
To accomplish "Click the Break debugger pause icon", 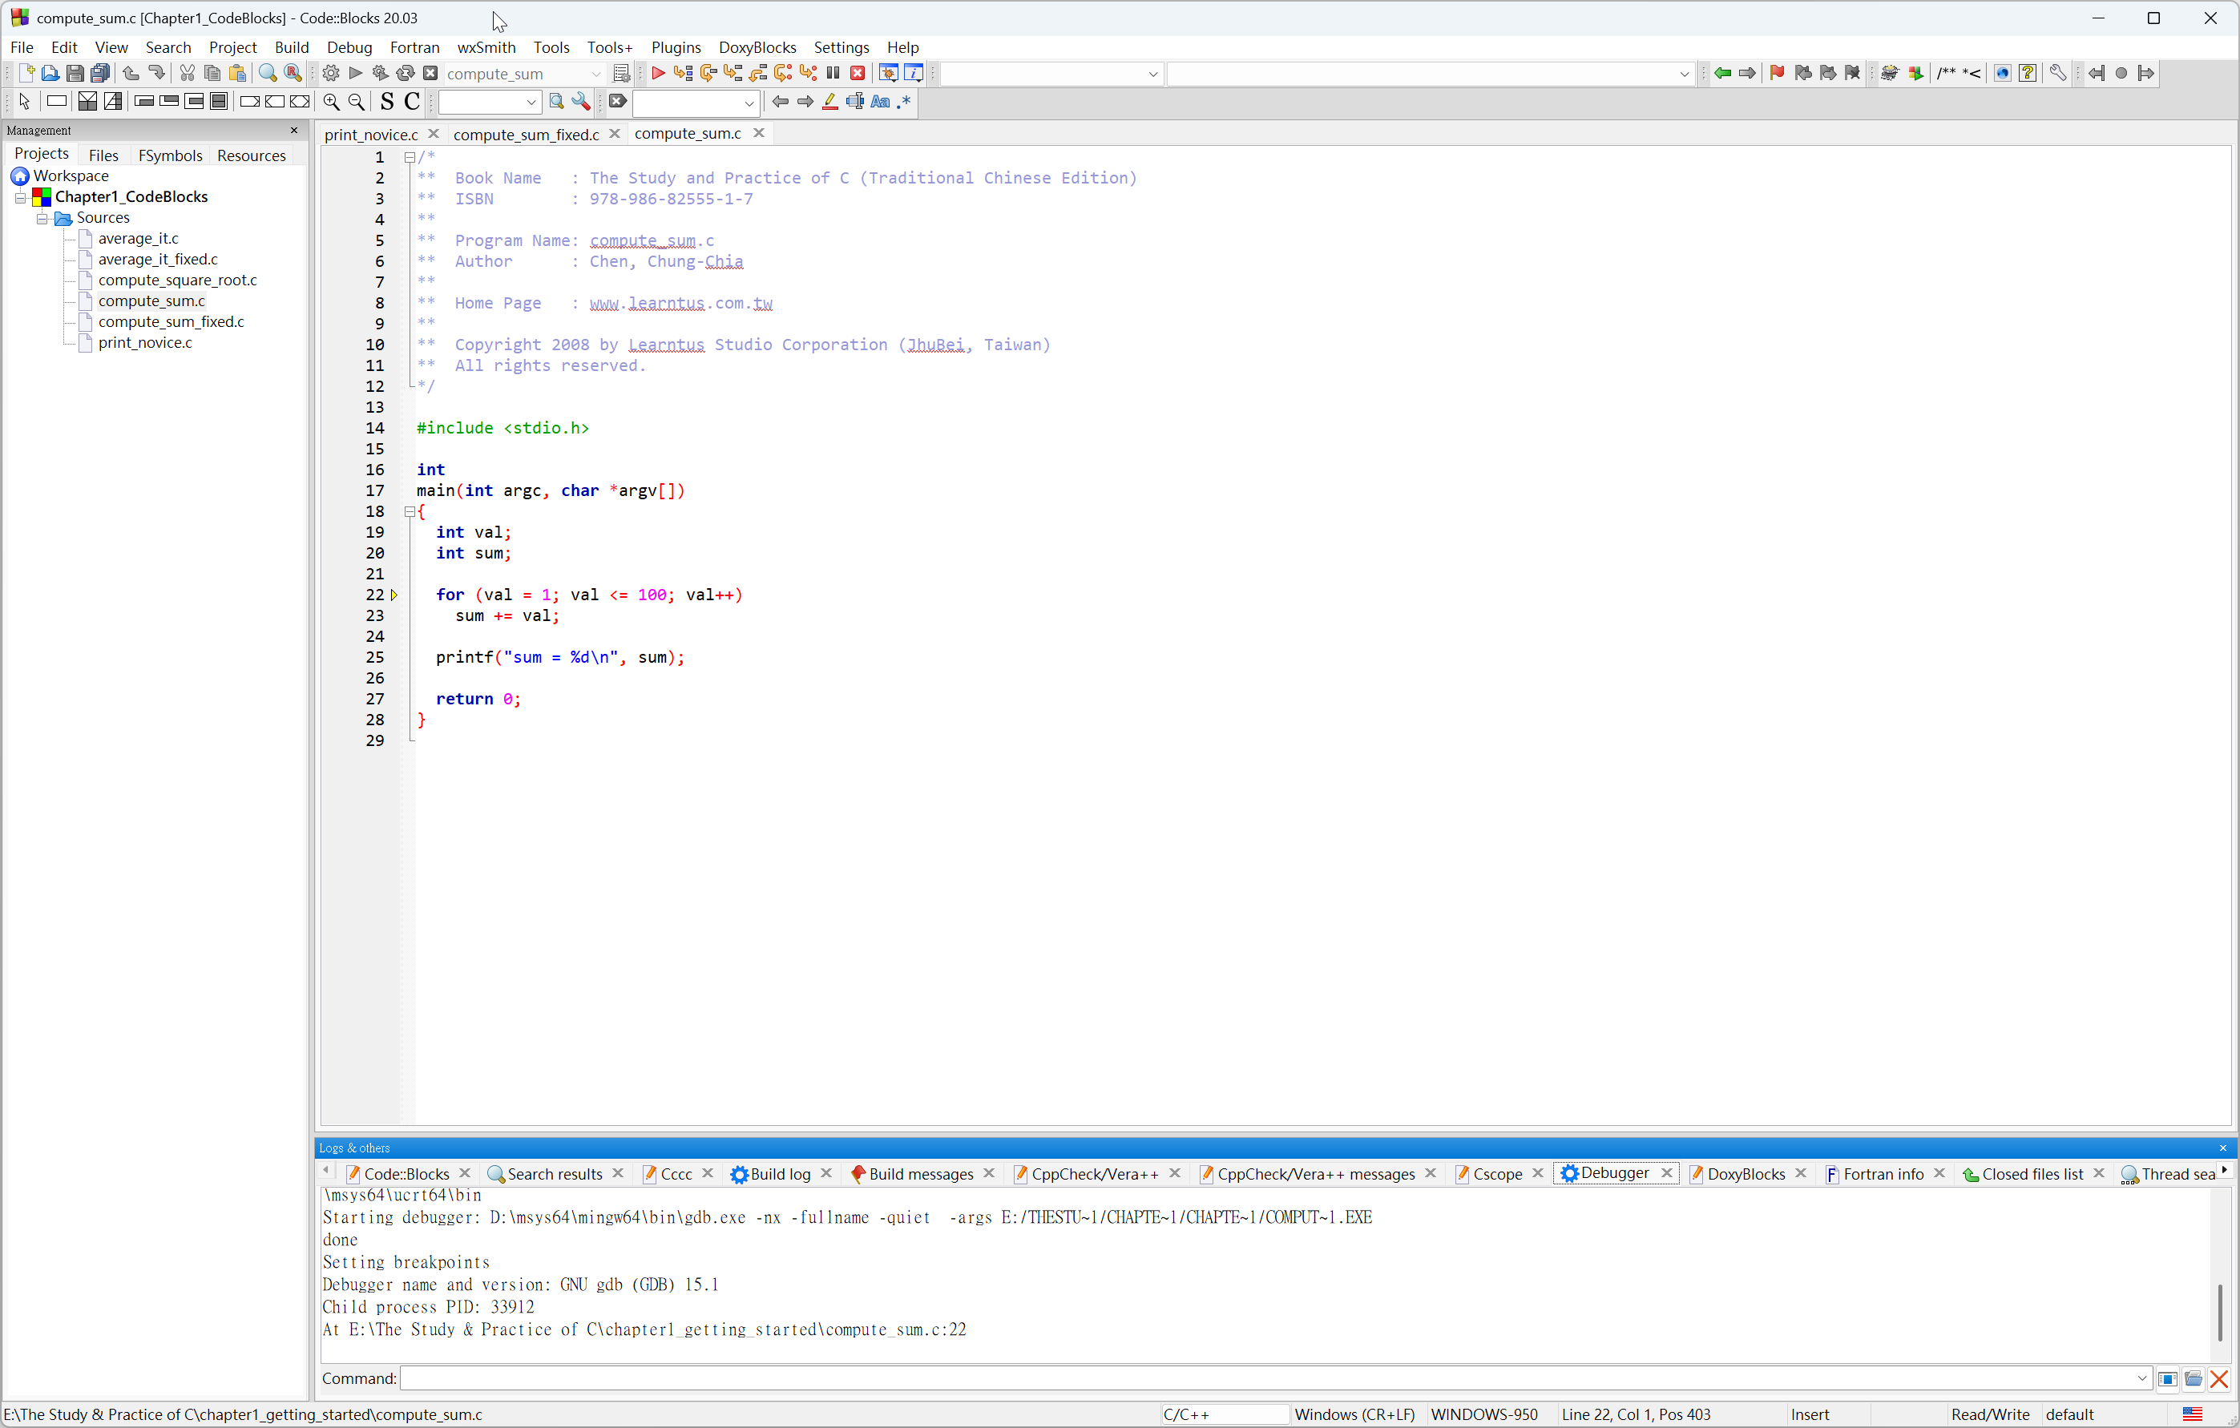I will pos(833,74).
